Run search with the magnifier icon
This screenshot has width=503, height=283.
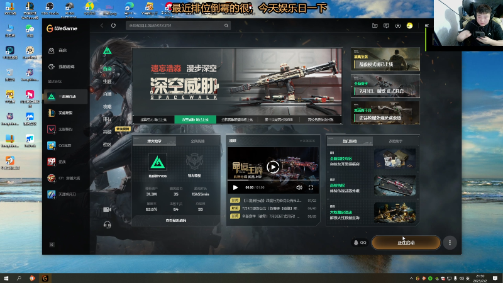coord(226,25)
